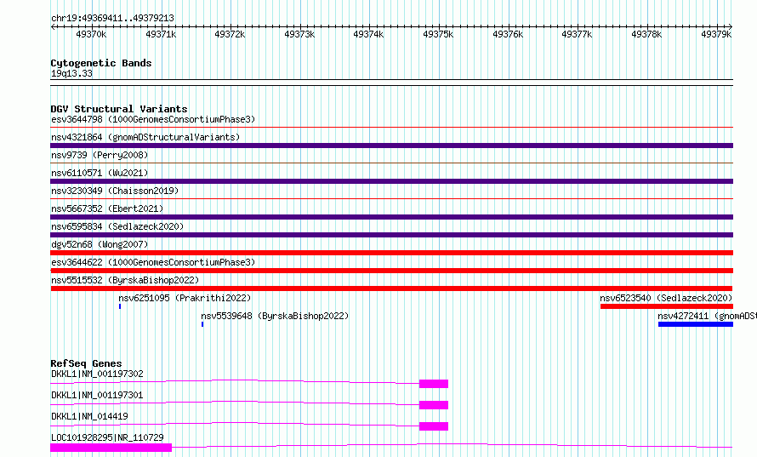This screenshot has height=457, width=757.
Task: Select the nsv4272411 gnomAD variant label
Action: coord(707,316)
